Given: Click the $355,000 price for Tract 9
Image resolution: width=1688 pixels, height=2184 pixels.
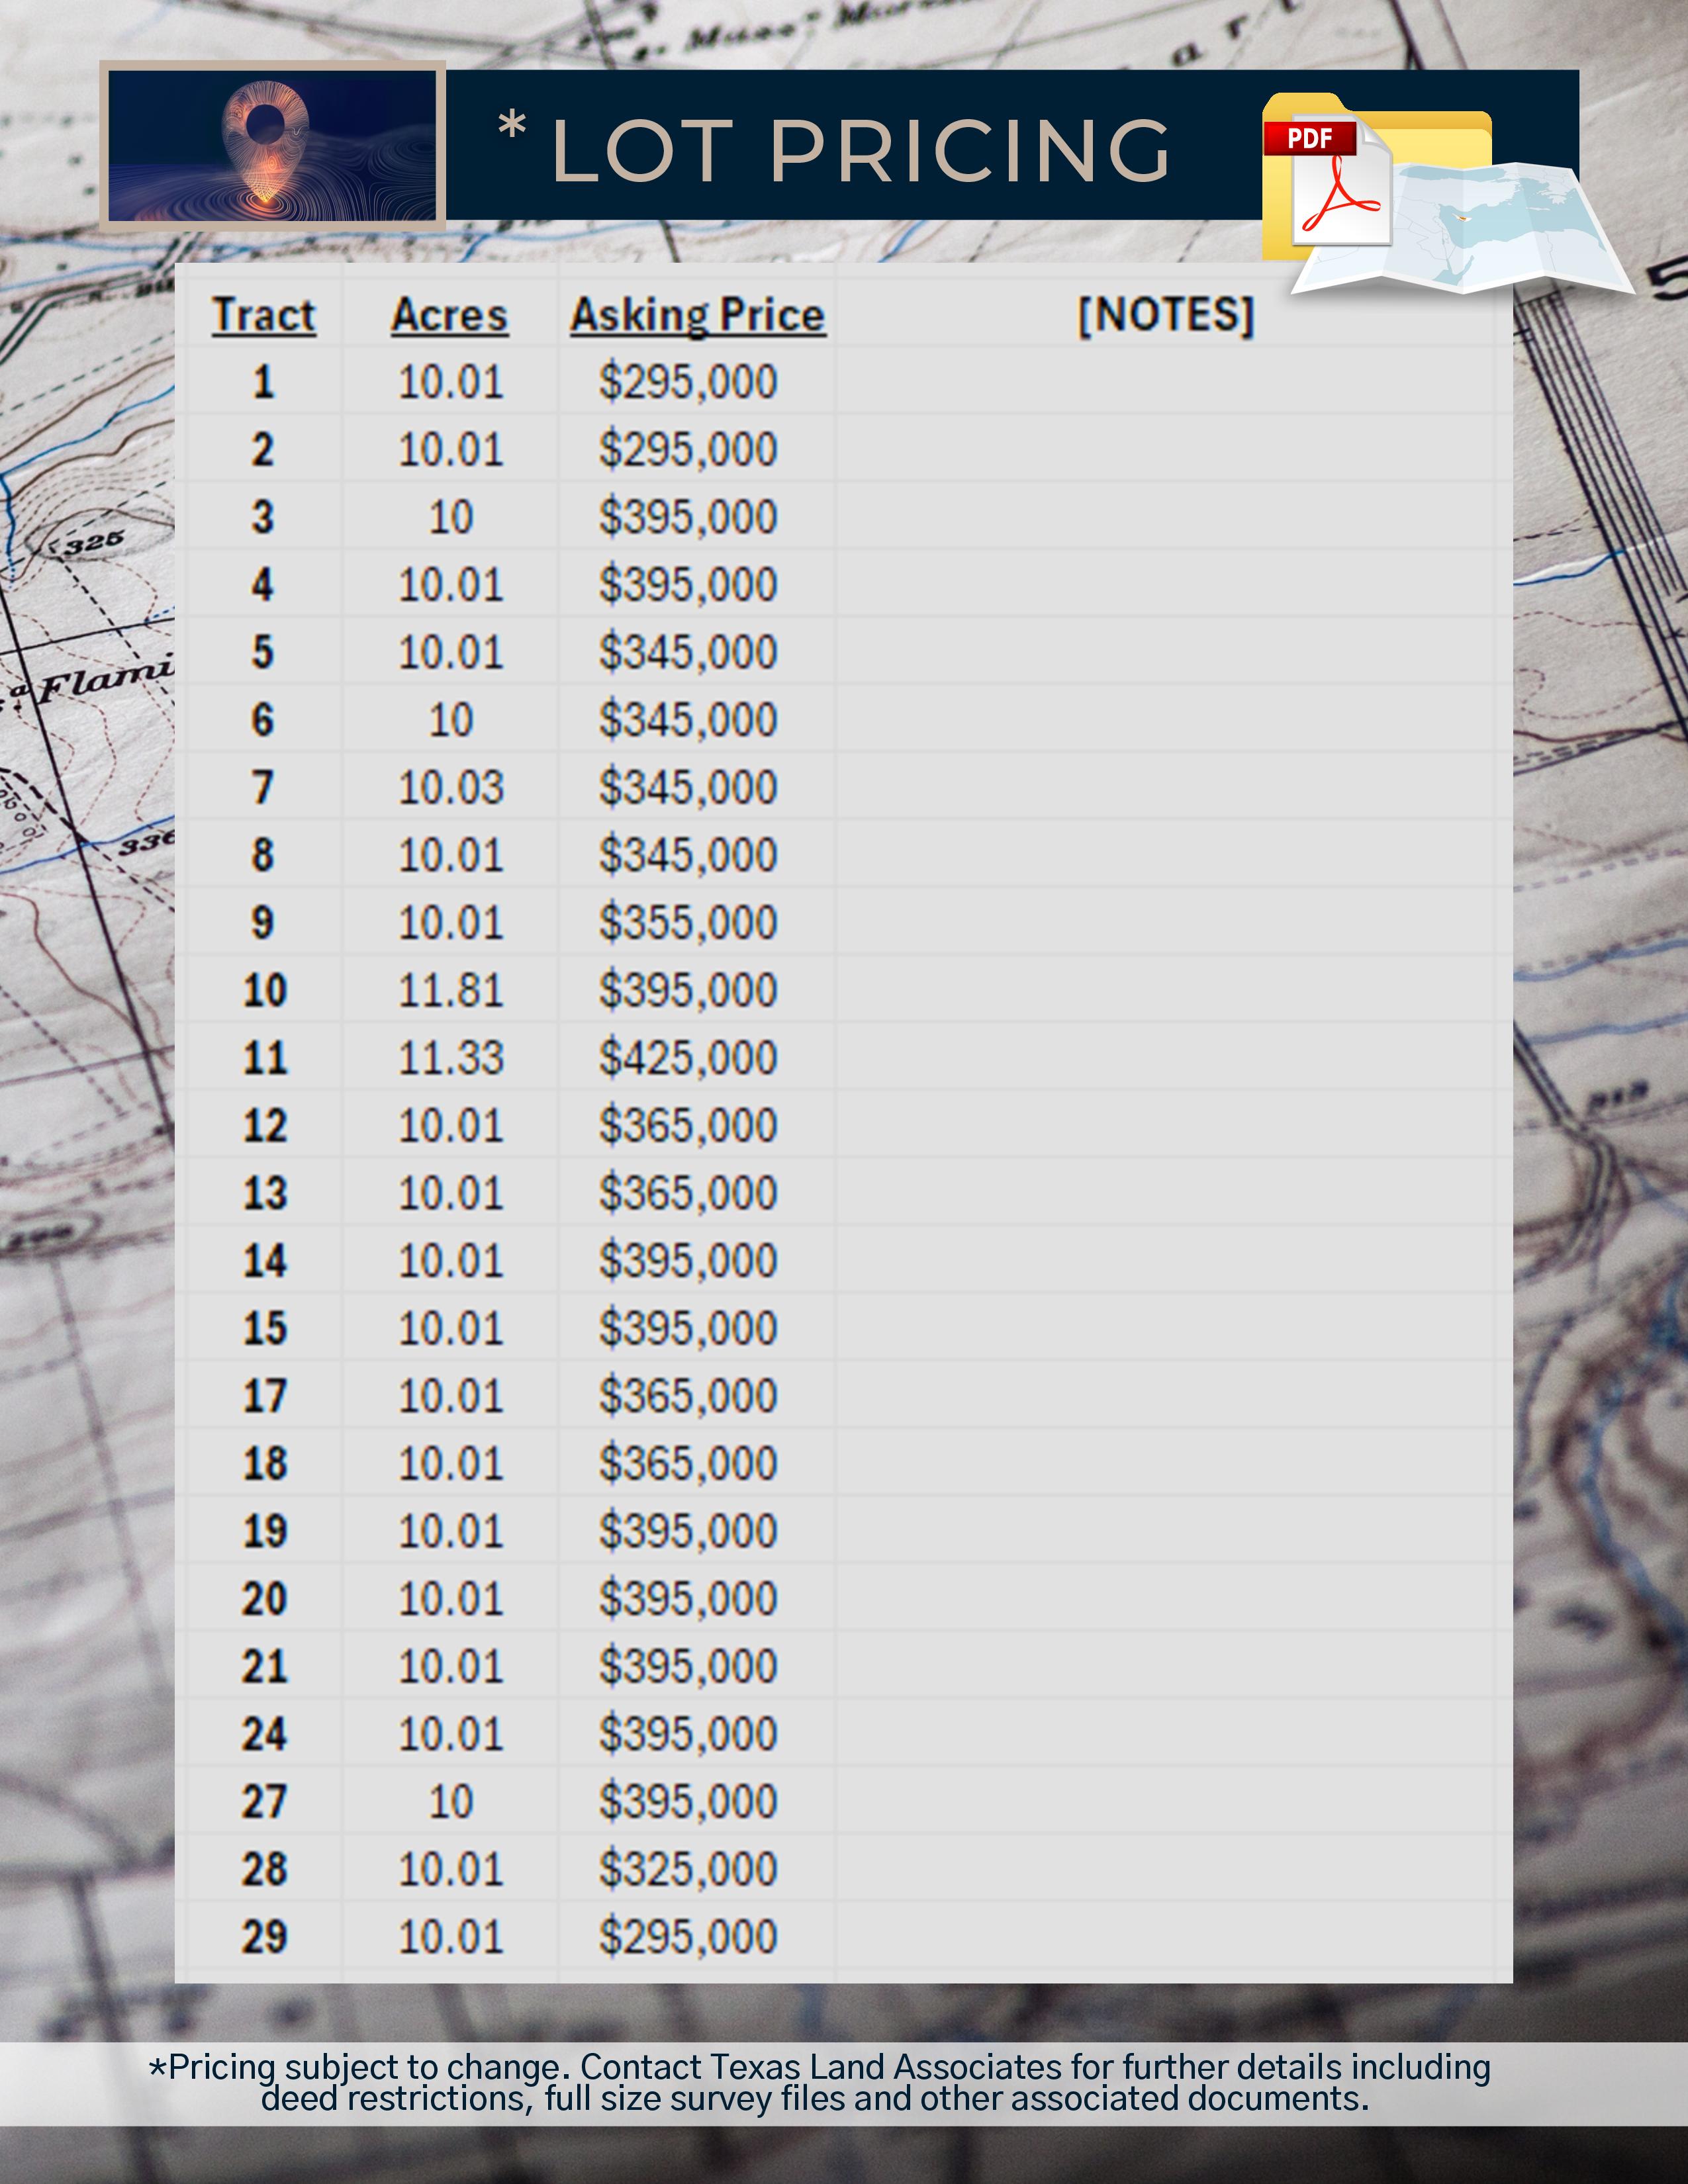Looking at the screenshot, I should point(688,922).
